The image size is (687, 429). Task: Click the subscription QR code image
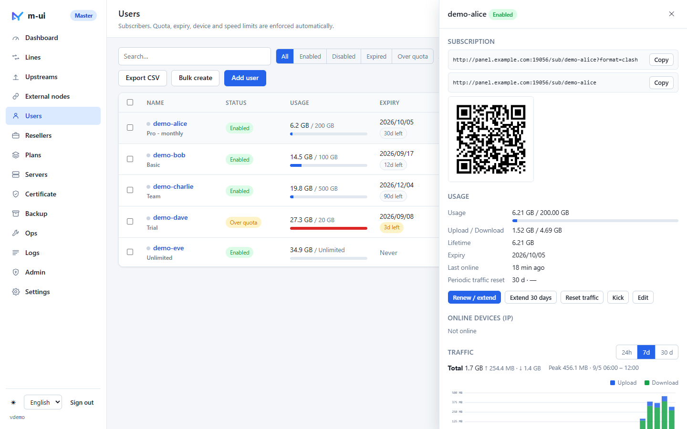pyautogui.click(x=491, y=139)
